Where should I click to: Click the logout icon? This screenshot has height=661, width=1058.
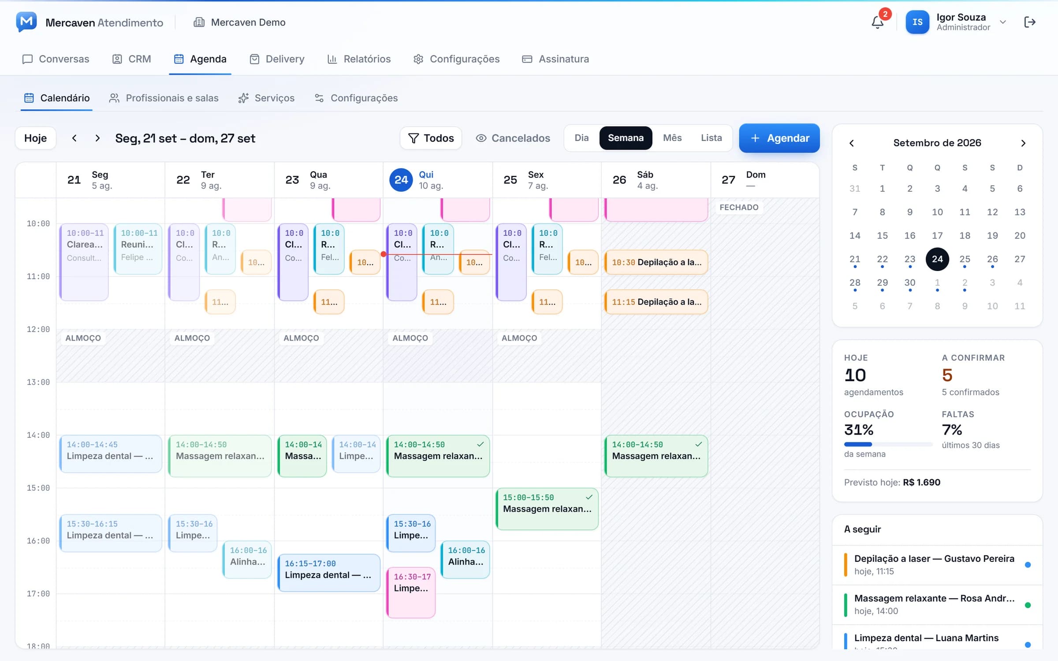click(1030, 22)
